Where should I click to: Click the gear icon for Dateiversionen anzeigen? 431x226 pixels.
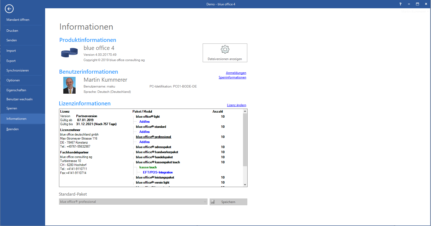pyautogui.click(x=225, y=49)
